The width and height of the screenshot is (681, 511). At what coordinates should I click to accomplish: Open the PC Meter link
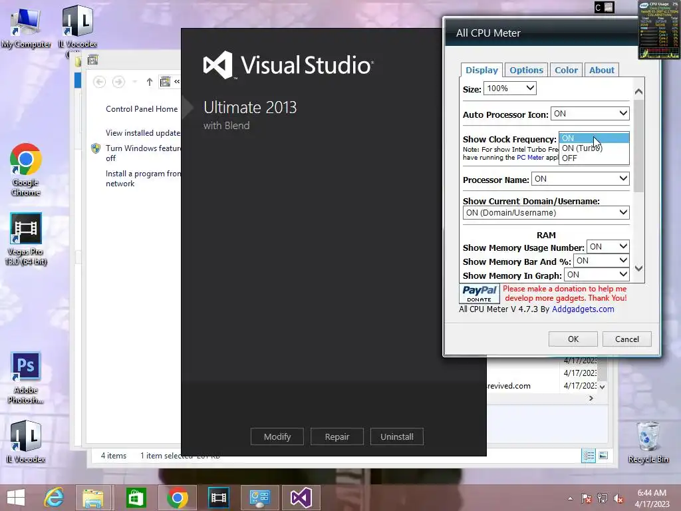(x=530, y=157)
